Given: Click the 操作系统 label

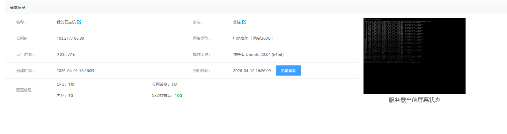Looking at the screenshot, I should point(202,54).
